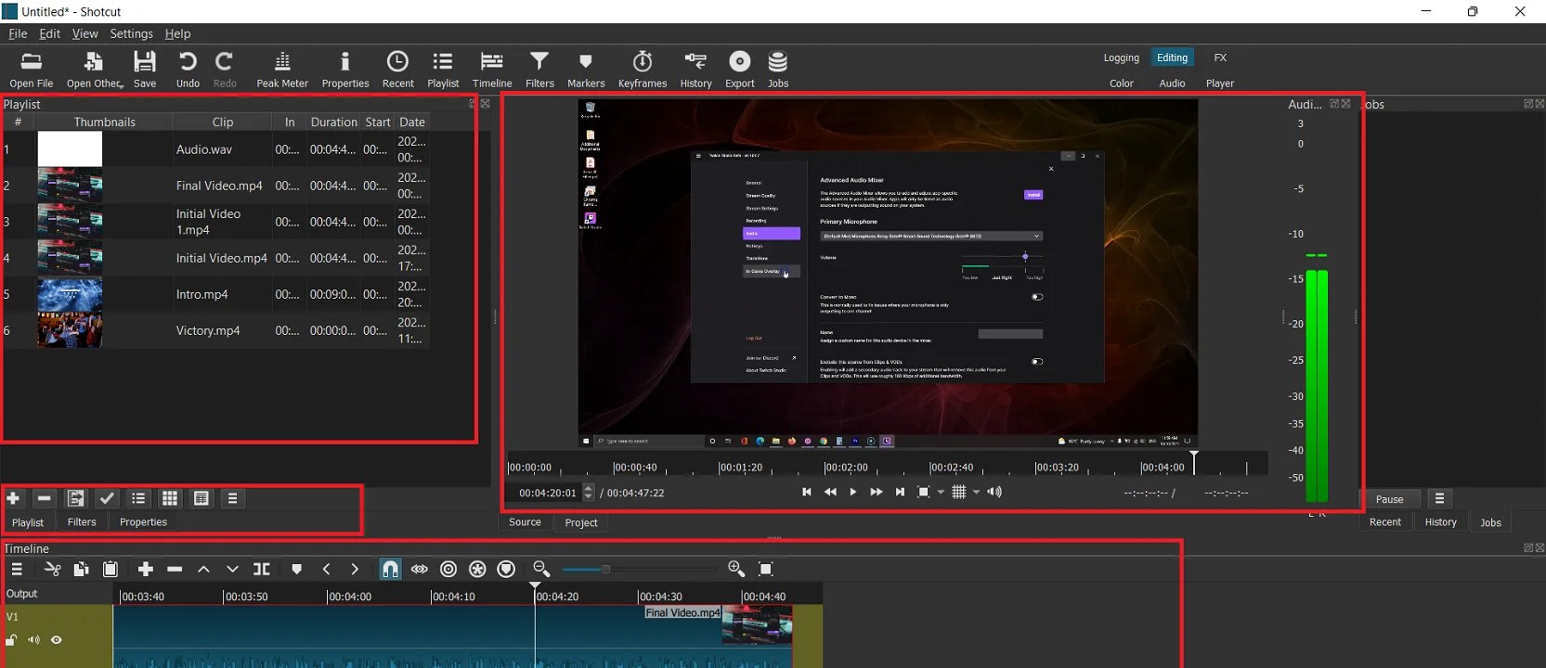1546x668 pixels.
Task: Click Final Video.mp4 clip on timeline
Action: 453,636
